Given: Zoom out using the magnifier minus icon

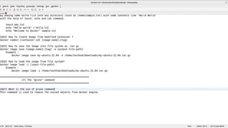Looking at the screenshot, I should tap(35, 10).
